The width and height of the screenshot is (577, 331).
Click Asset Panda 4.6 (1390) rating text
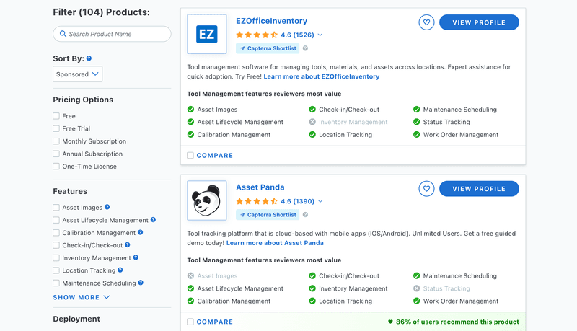tap(297, 201)
